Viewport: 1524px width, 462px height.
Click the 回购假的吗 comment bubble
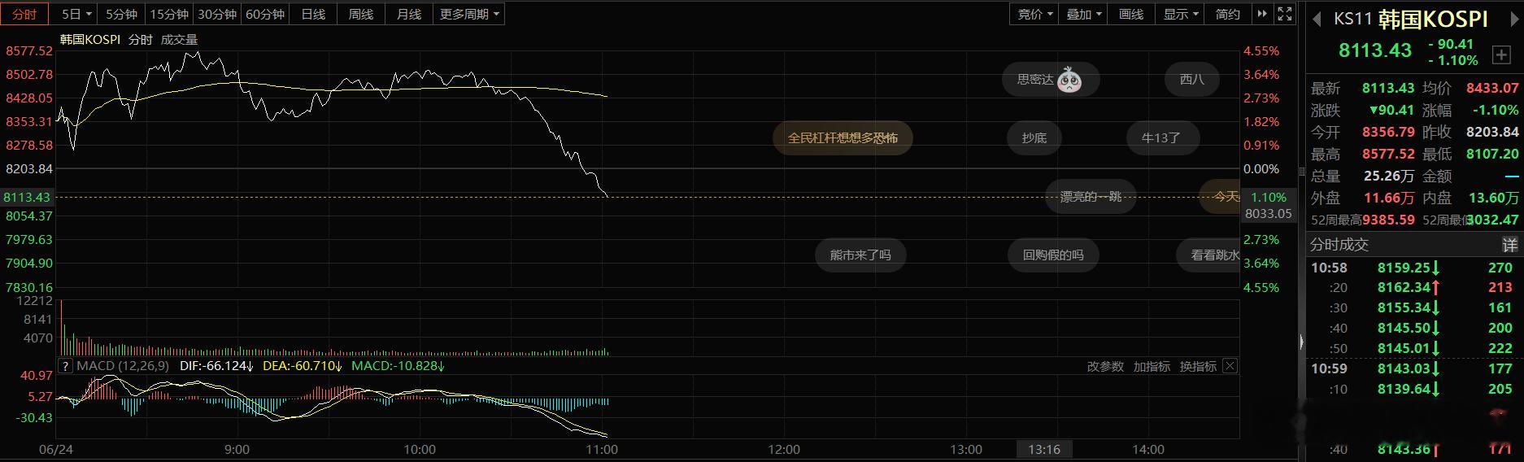(1053, 255)
